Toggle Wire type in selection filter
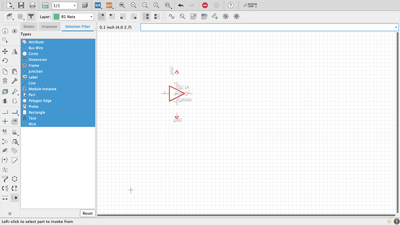The image size is (400, 225). coord(58,124)
